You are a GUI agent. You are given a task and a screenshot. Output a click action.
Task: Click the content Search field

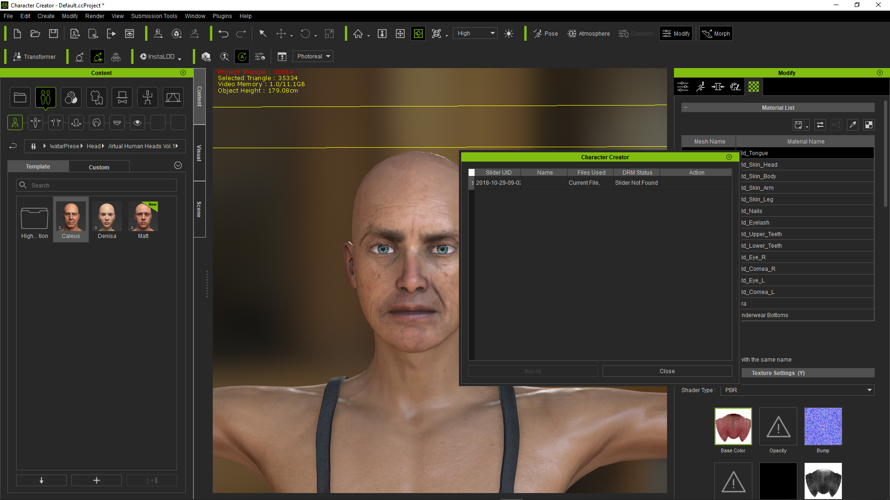click(97, 185)
